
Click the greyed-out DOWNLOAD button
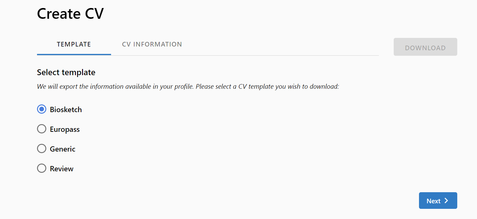(x=425, y=47)
